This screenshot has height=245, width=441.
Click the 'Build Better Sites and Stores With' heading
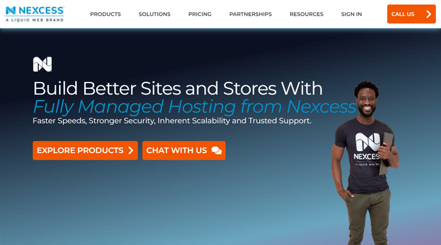click(x=178, y=88)
